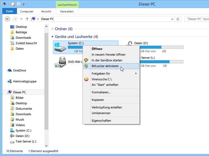Switch to the Computer ribbon tab
This screenshot has height=156, width=209.
(27, 11)
